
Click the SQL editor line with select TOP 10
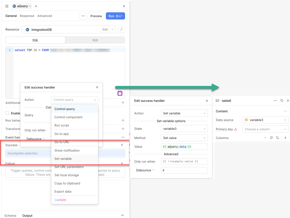click(x=69, y=50)
